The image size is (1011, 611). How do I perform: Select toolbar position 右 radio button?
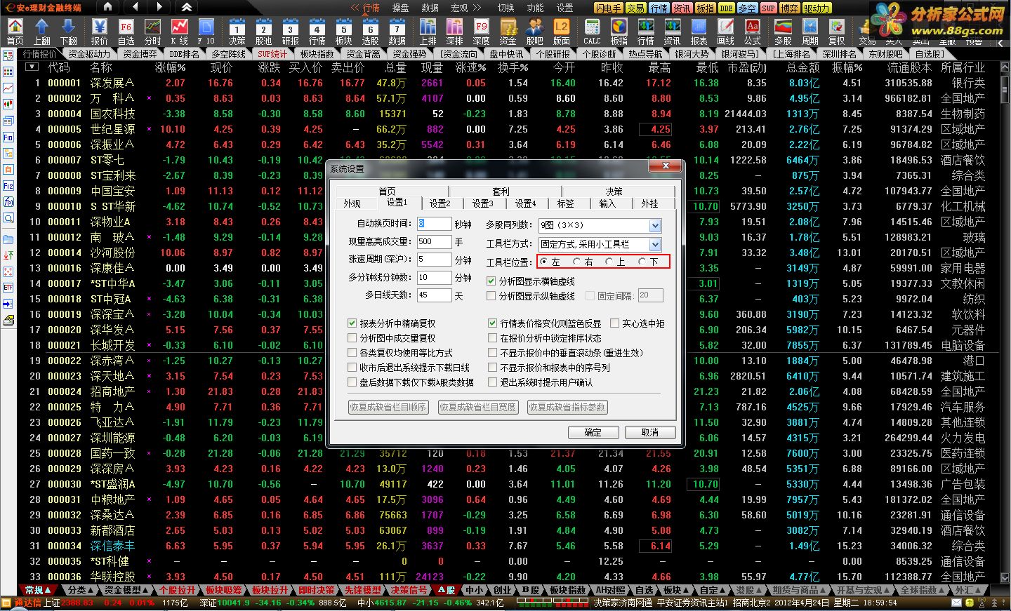[576, 262]
